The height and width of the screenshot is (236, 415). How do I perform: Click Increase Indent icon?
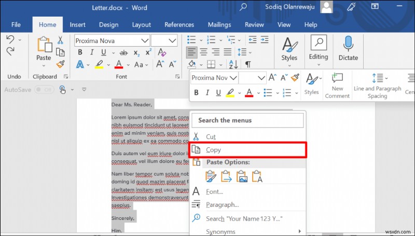265,40
